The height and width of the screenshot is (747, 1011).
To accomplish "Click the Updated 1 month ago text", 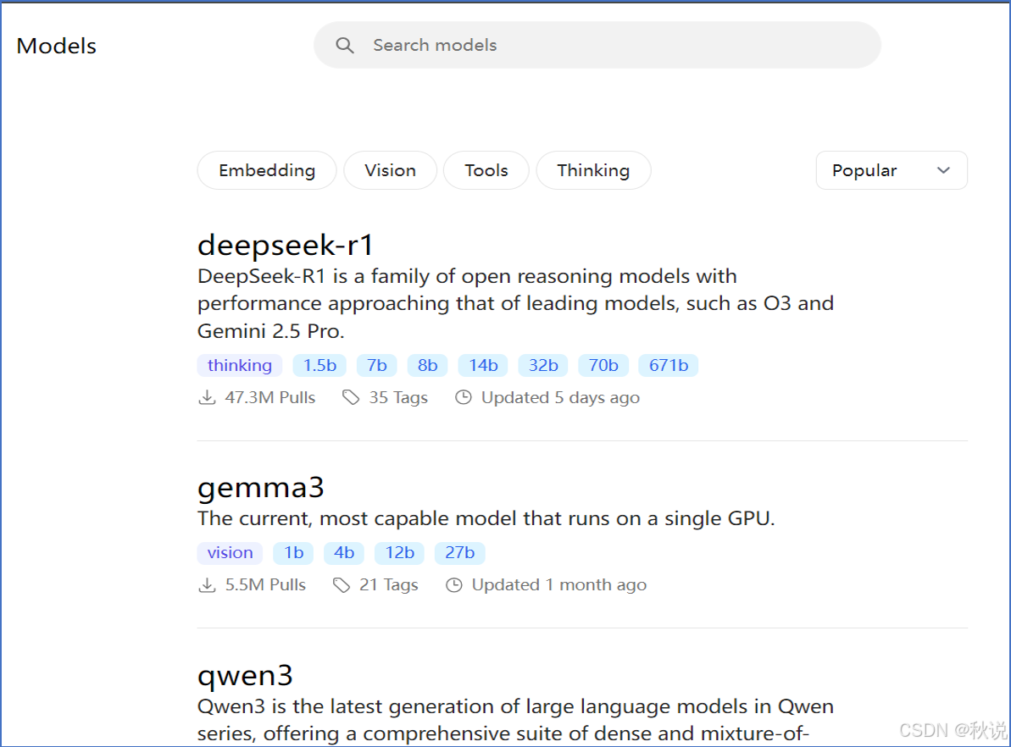I will [x=559, y=585].
